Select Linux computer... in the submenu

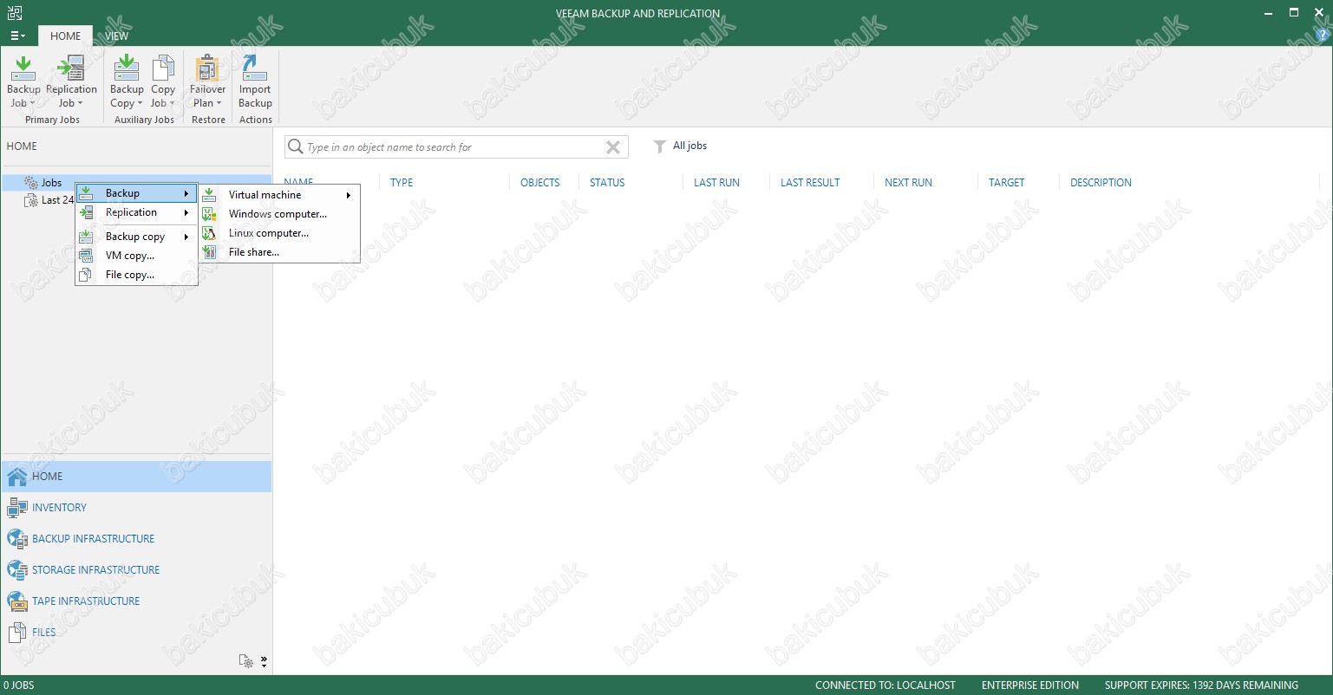point(279,233)
